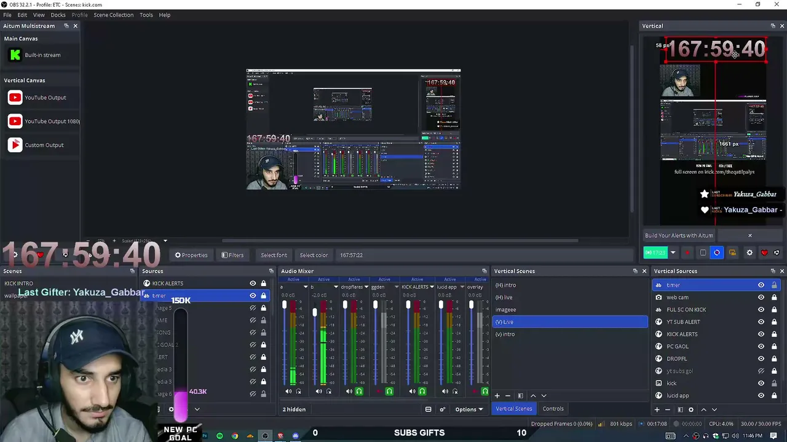Remove the selected vertical source
This screenshot has width=787, height=442.
click(668, 409)
